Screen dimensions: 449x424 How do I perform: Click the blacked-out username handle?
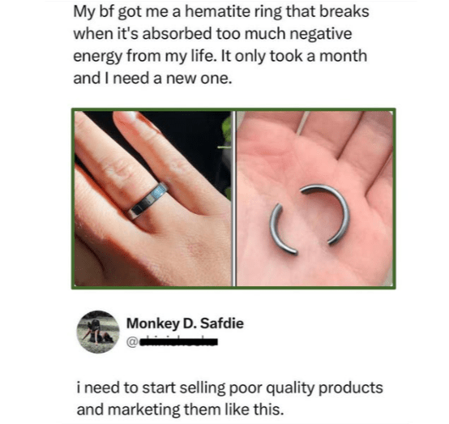click(x=178, y=342)
